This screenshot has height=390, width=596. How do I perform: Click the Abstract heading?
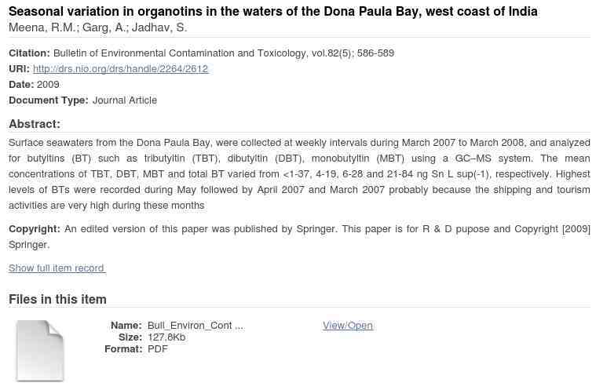pos(35,124)
